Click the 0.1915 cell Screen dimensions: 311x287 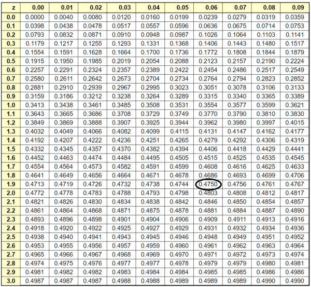(35, 61)
